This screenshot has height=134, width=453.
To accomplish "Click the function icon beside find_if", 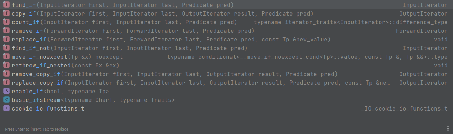I will pyautogui.click(x=6, y=5).
